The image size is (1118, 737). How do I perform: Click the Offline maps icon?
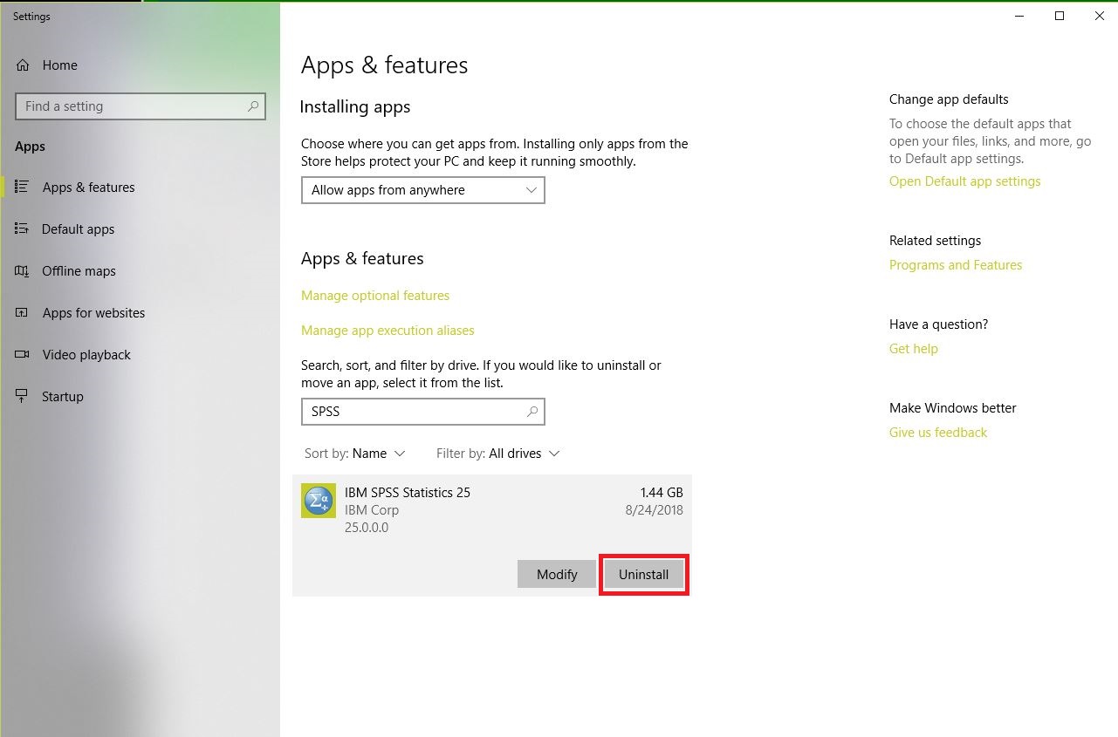click(23, 271)
